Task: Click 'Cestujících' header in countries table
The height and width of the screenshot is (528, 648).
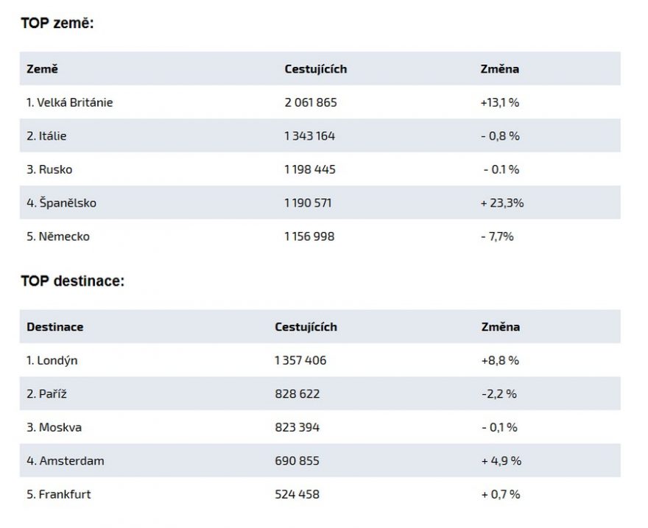Action: coord(315,69)
